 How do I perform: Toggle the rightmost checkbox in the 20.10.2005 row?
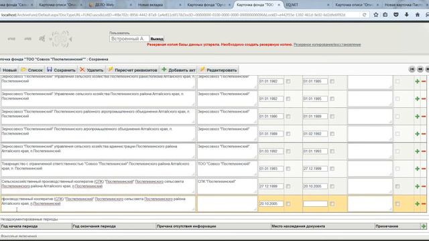[397, 204]
